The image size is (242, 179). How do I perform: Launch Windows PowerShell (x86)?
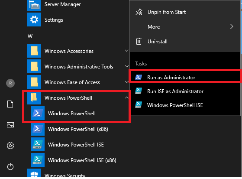(78, 129)
